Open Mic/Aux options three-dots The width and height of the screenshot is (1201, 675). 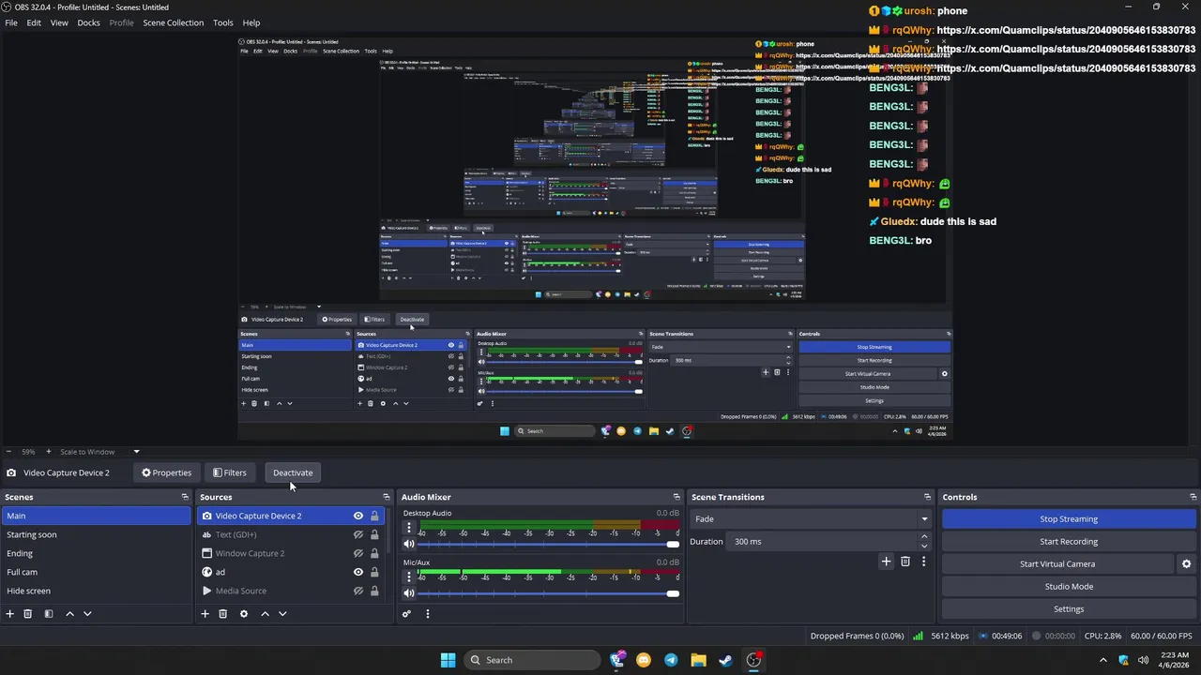point(408,577)
